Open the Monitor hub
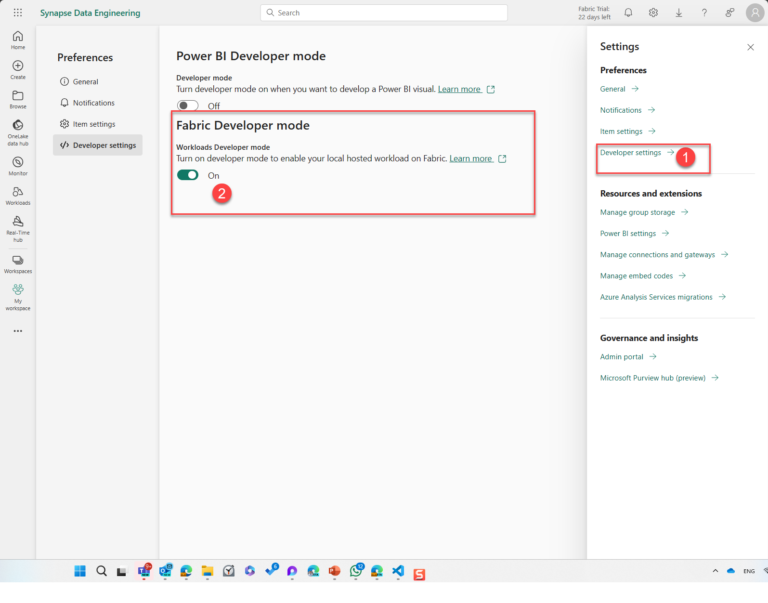Viewport: 768px width, 603px height. (18, 167)
